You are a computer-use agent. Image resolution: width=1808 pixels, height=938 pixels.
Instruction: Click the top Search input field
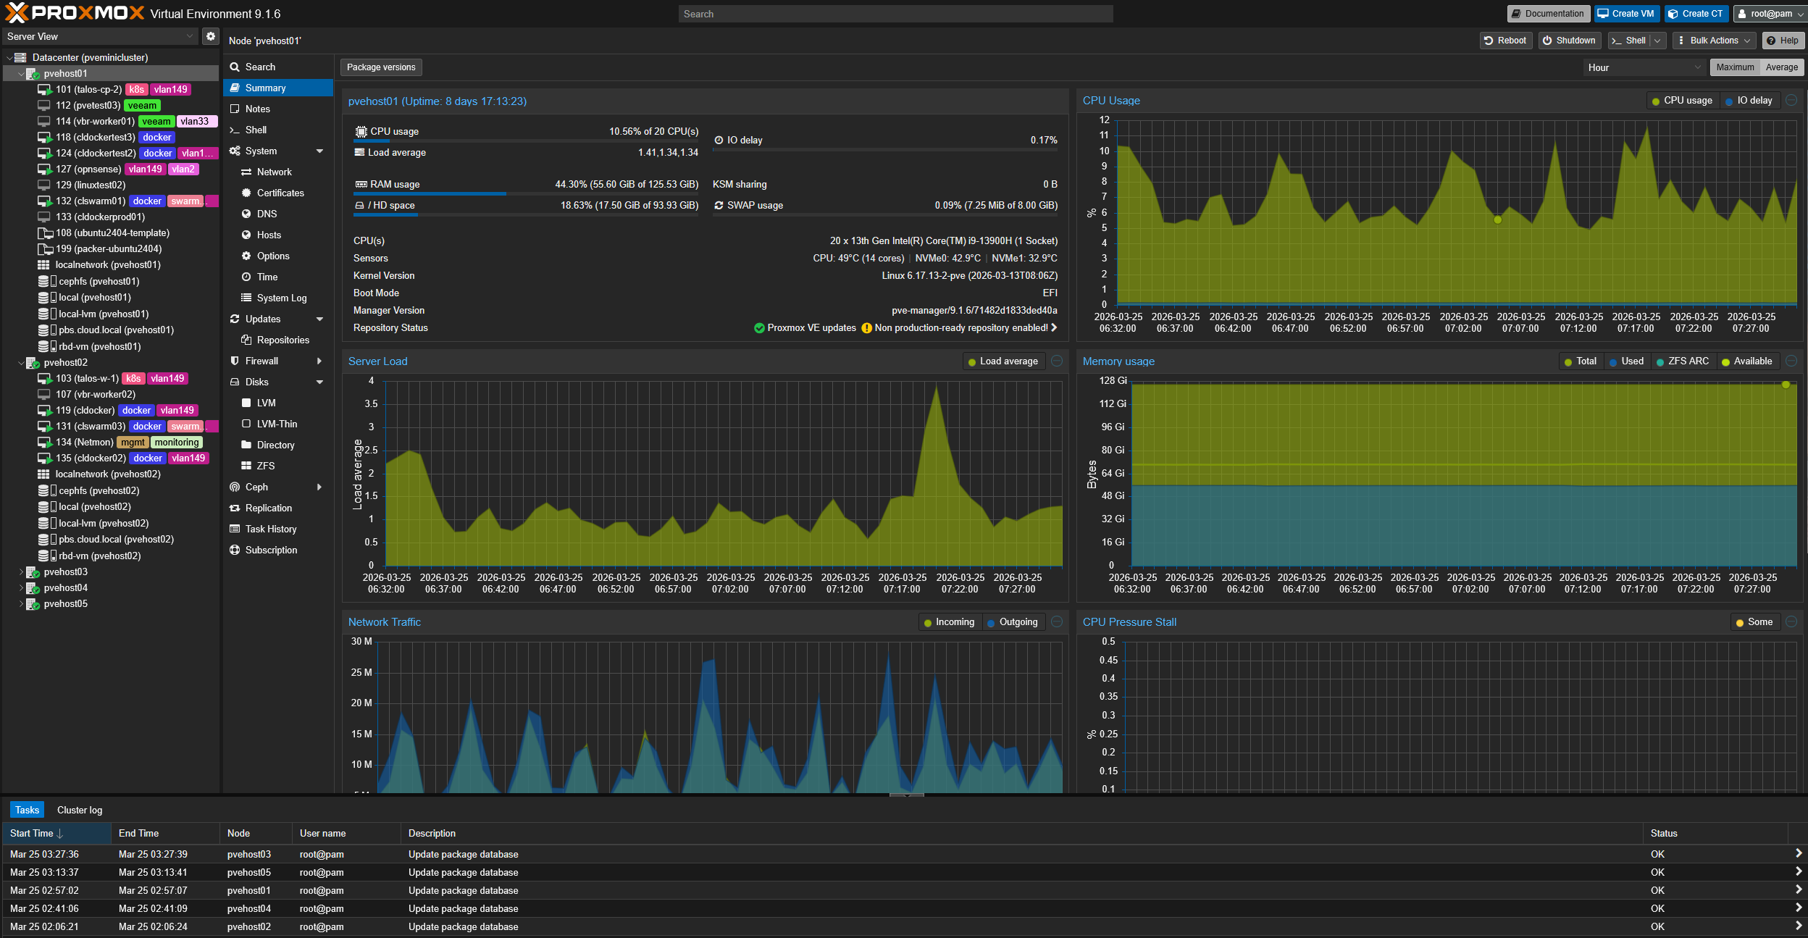pos(895,14)
